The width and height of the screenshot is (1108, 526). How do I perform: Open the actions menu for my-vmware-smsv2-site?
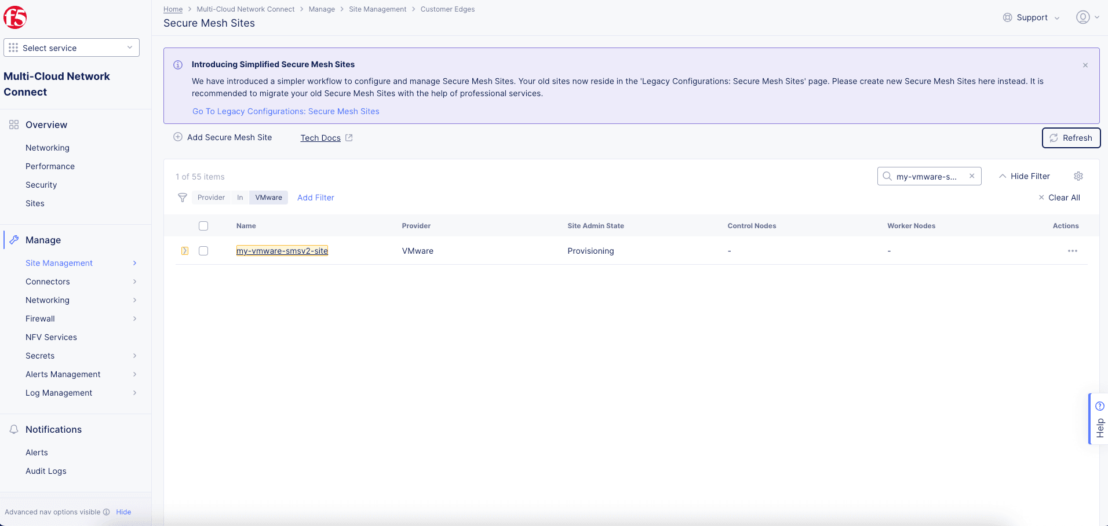[1073, 251]
